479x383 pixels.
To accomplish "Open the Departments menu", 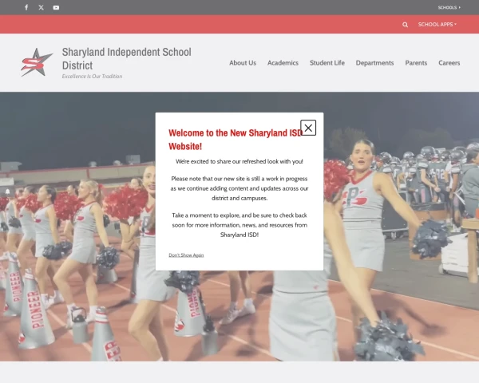I will (x=375, y=62).
